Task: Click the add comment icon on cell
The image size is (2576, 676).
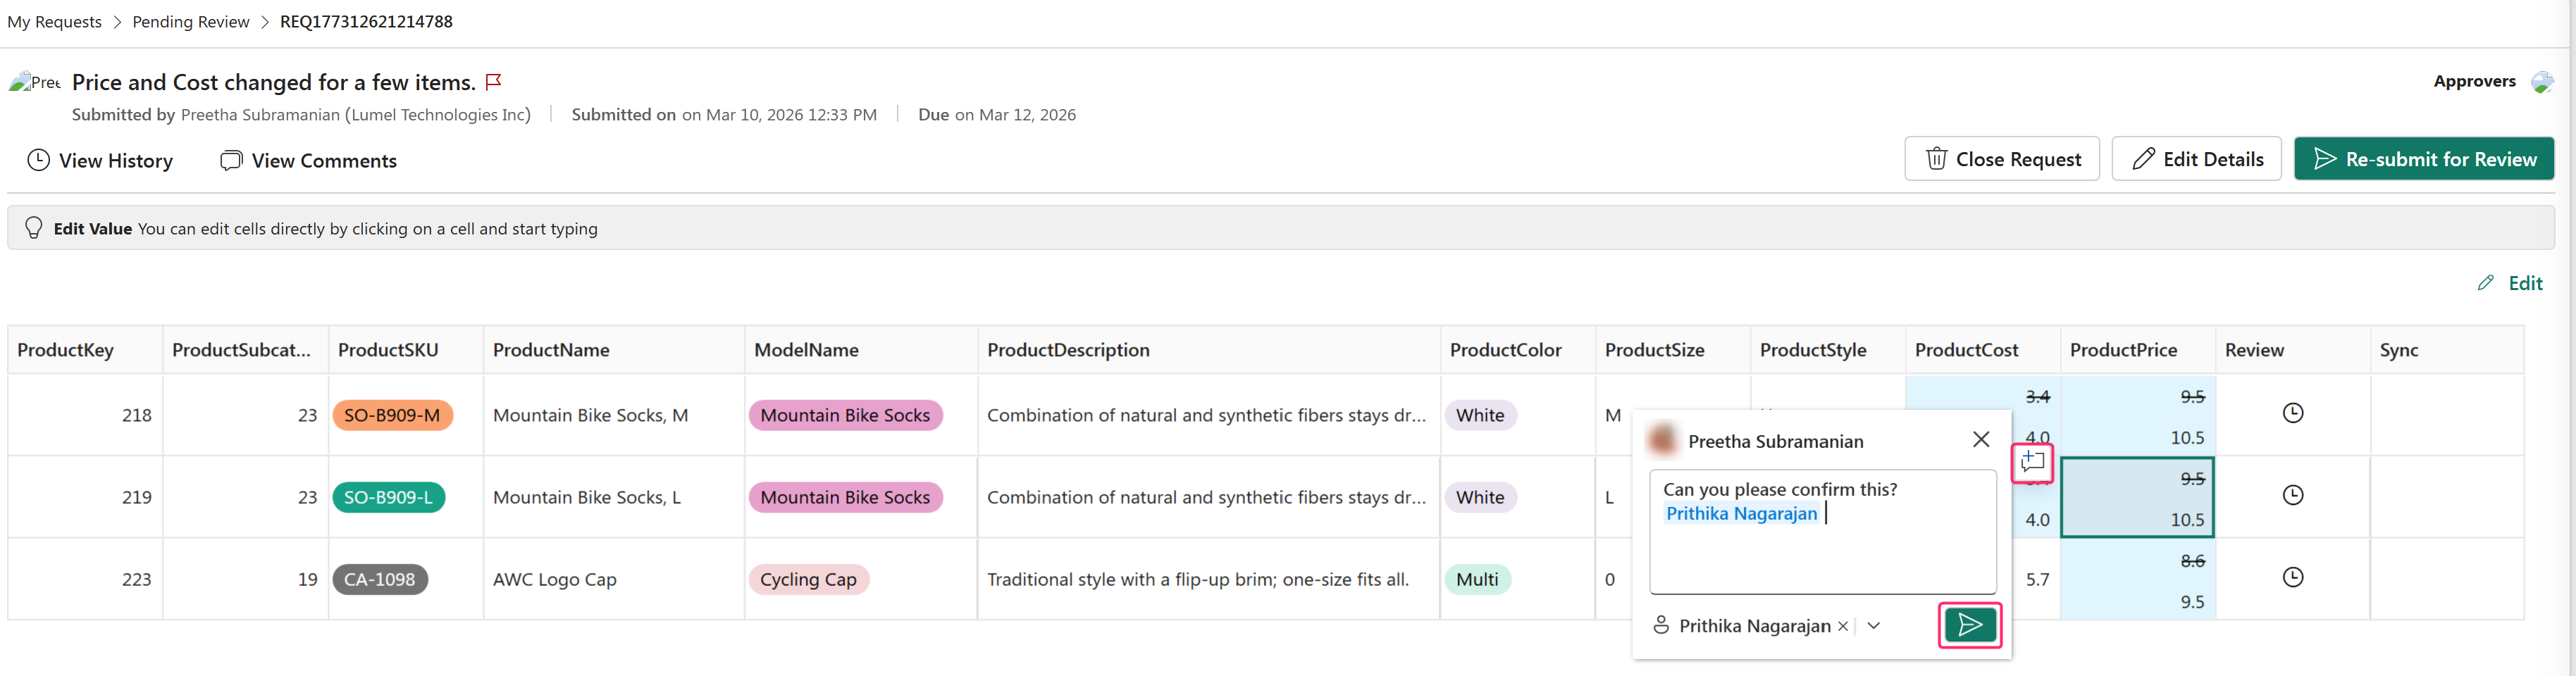Action: (x=2032, y=462)
